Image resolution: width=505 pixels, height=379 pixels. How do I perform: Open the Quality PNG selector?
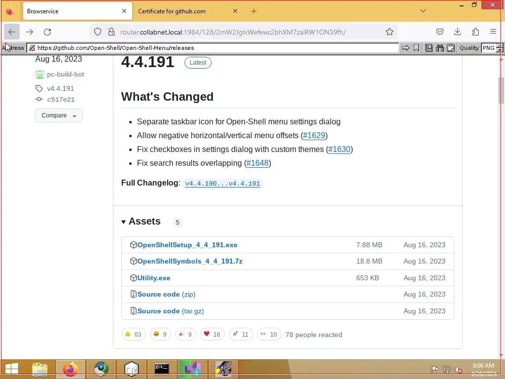tap(492, 48)
